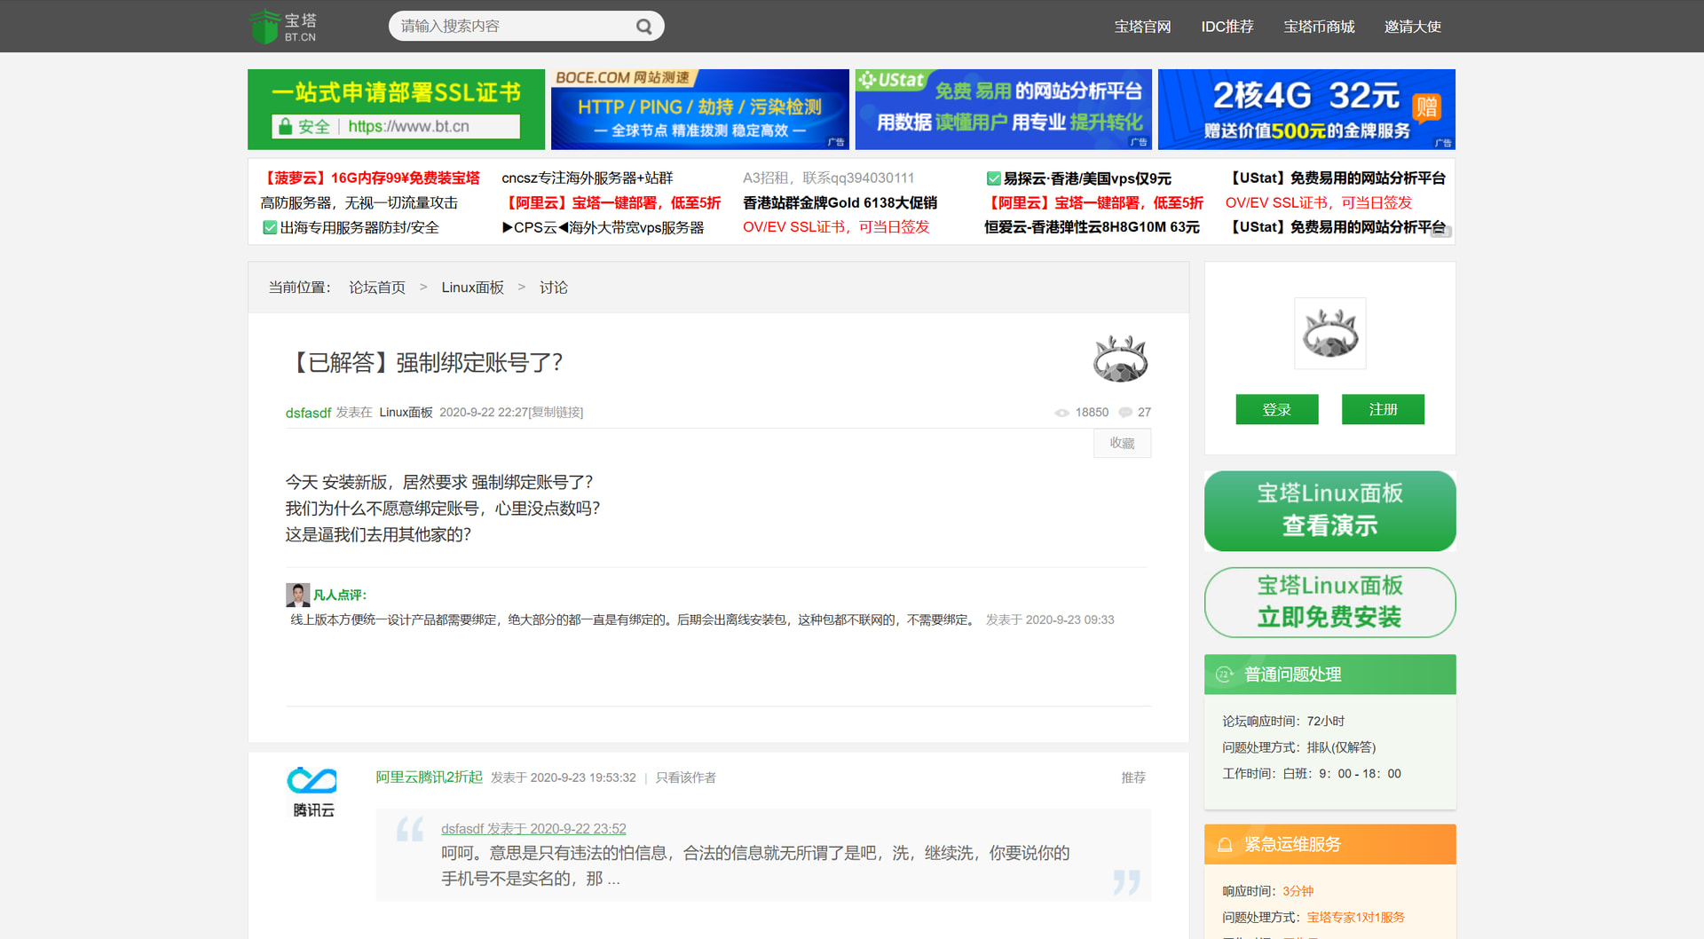Viewport: 1704px width, 939px height.
Task: Click the search box field
Action: pyautogui.click(x=515, y=26)
